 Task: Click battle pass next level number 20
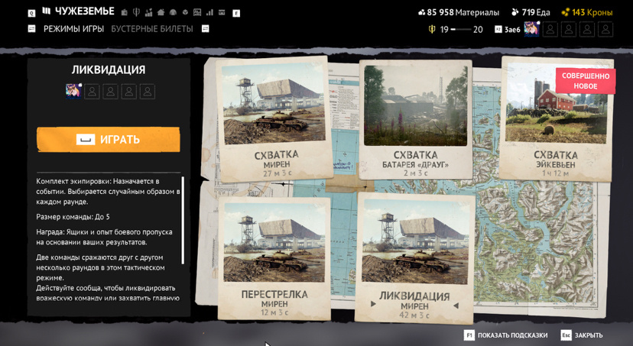(478, 30)
